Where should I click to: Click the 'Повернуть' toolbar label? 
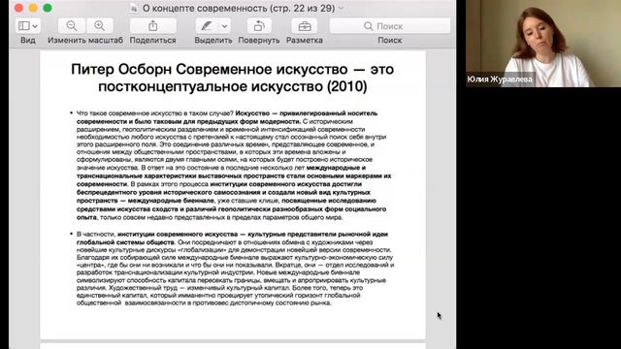(x=259, y=40)
